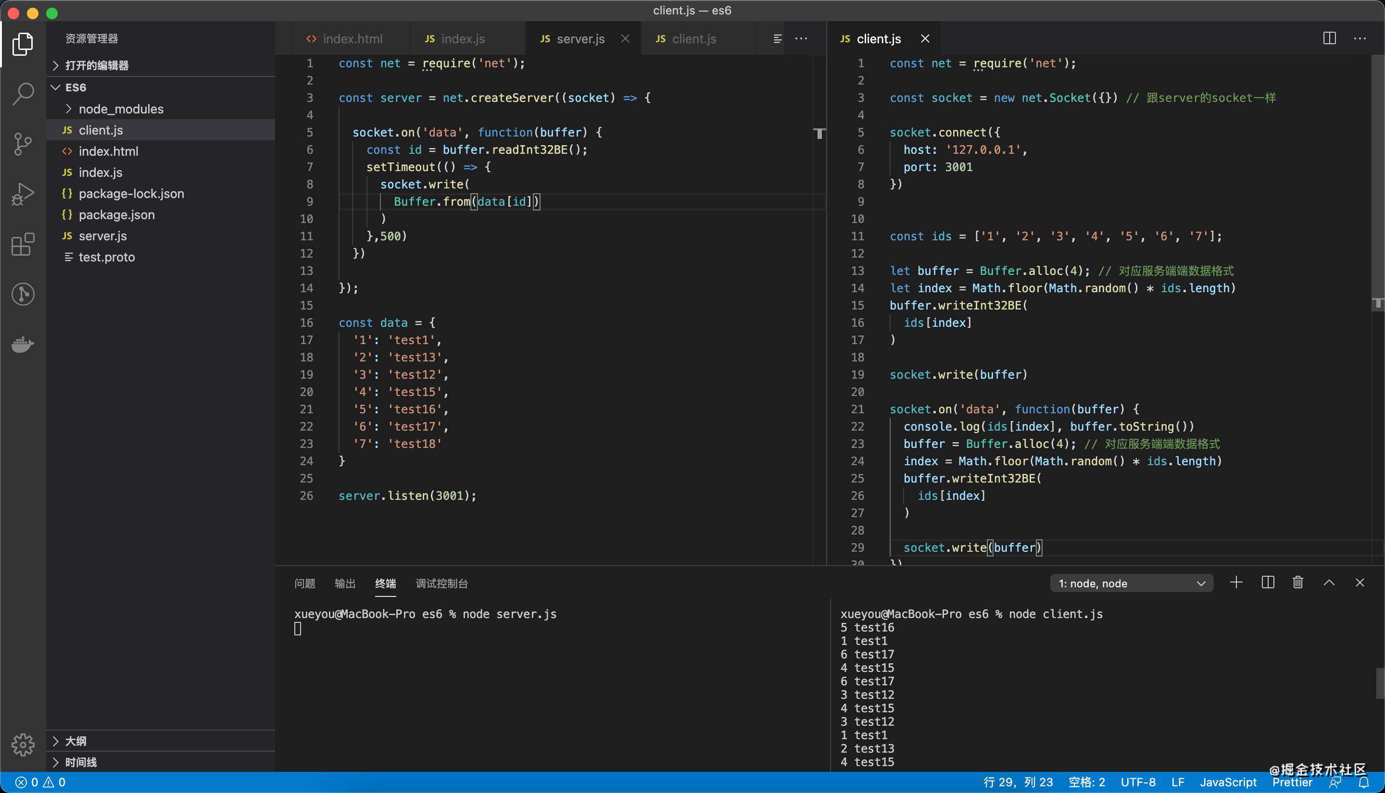Screen dimensions: 1385x793
Task: Maximize panel with the up chevron
Action: [1329, 582]
